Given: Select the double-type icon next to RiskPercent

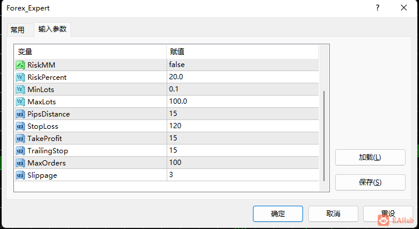Looking at the screenshot, I should (20, 77).
